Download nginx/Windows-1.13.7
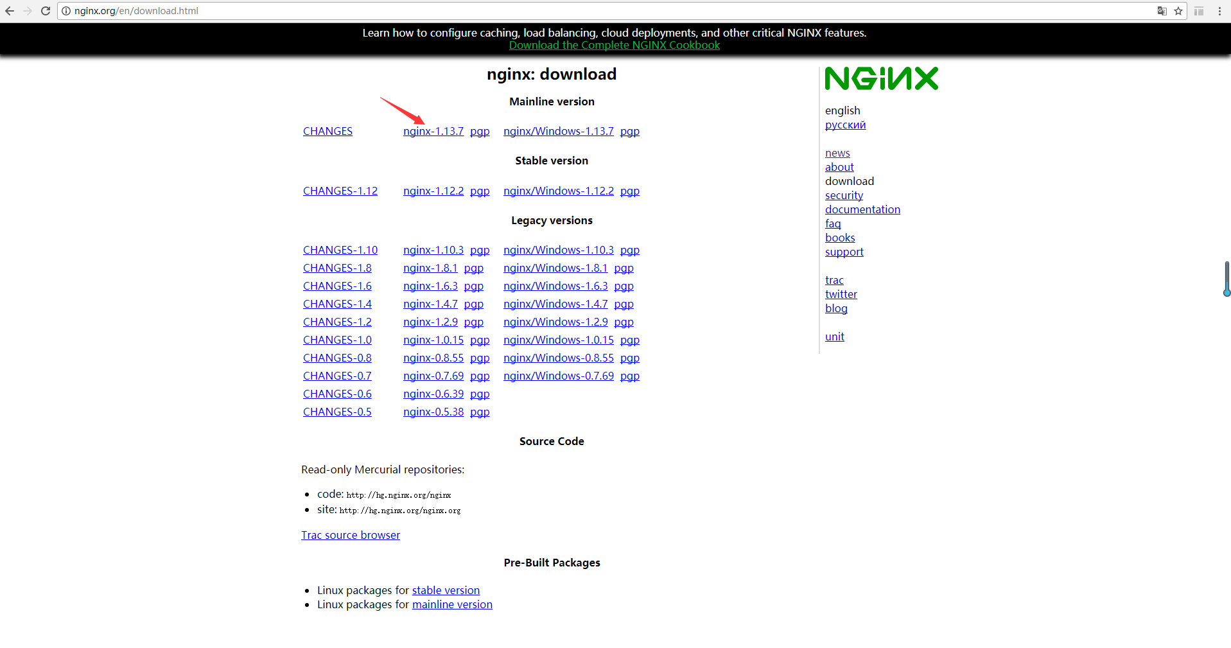 [559, 131]
